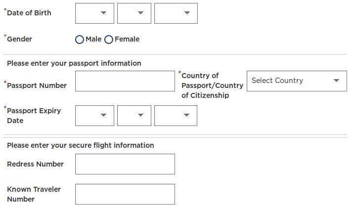Click the Passport Expiry Date label
The image size is (353, 211).
(x=34, y=116)
